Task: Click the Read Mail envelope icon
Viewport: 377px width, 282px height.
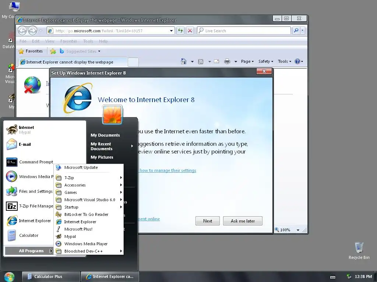Action: pos(216,61)
